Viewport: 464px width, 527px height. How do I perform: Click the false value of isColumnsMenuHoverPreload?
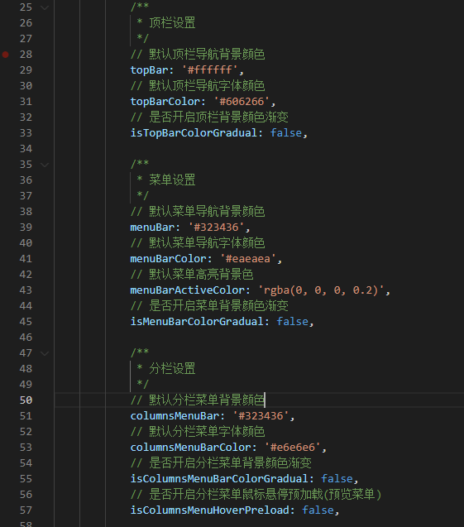pos(318,510)
